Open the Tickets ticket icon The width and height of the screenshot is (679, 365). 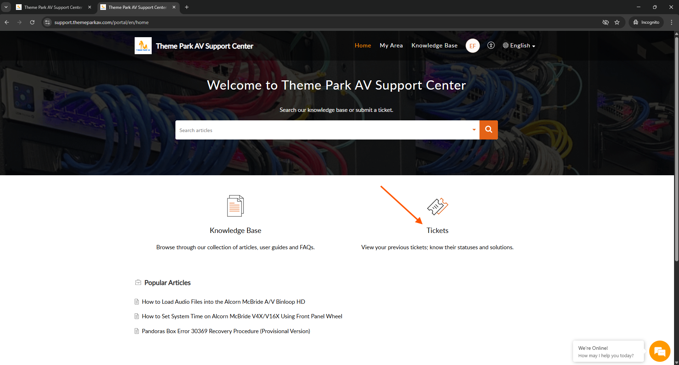click(437, 206)
